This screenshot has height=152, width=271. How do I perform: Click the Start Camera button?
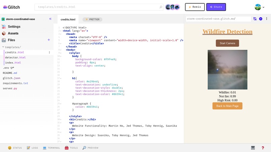click(x=227, y=43)
